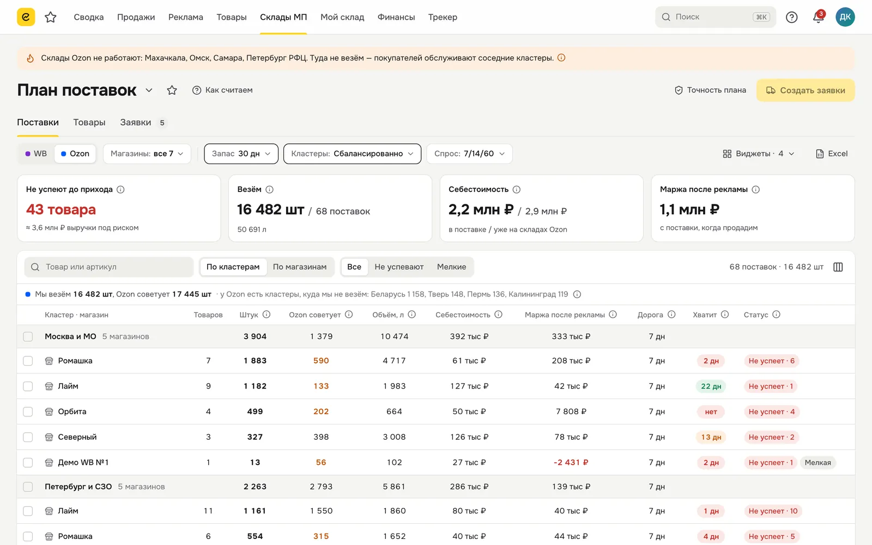Open Магазины: все 7 dropdown
Viewport: 872px width, 545px height.
click(147, 154)
